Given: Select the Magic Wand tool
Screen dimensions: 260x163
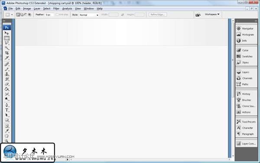Looking at the screenshot, I should [6, 48].
